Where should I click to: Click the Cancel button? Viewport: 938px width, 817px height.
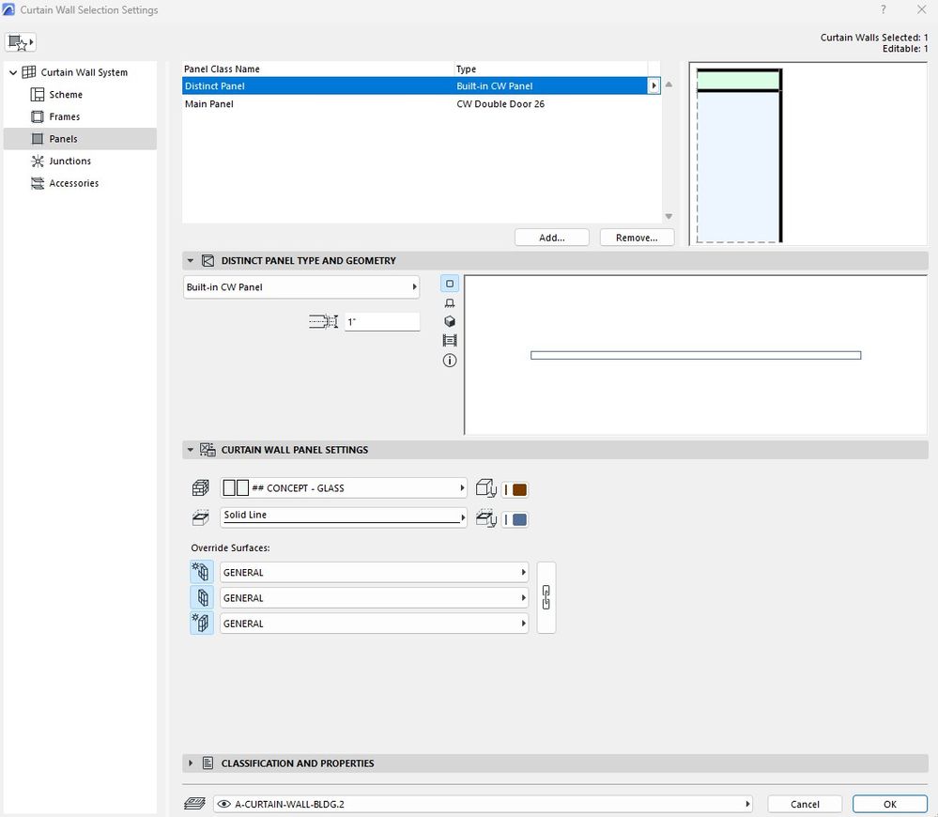pyautogui.click(x=805, y=805)
